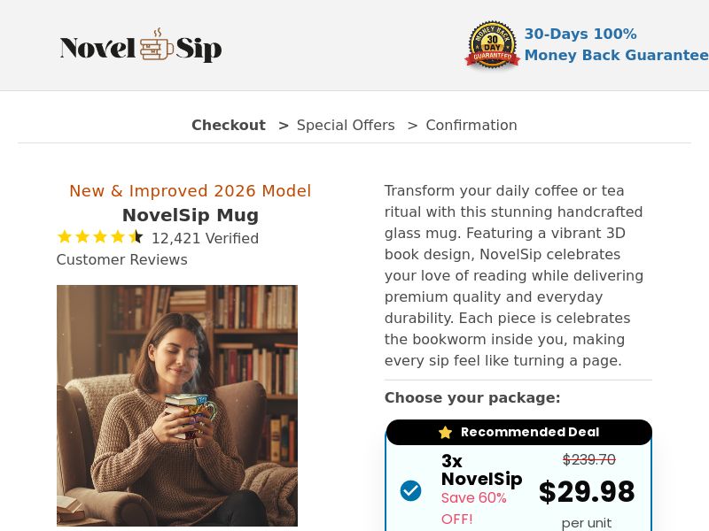Click the Checkout breadcrumb step

[228, 125]
